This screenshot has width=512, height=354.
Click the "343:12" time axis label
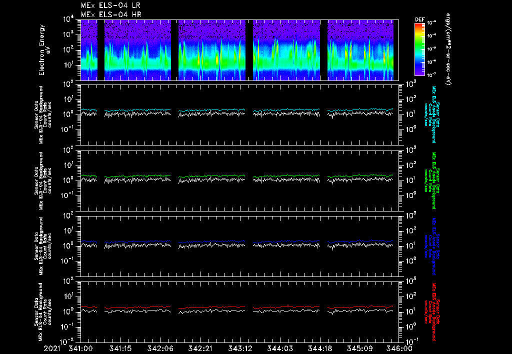[x=240, y=349]
